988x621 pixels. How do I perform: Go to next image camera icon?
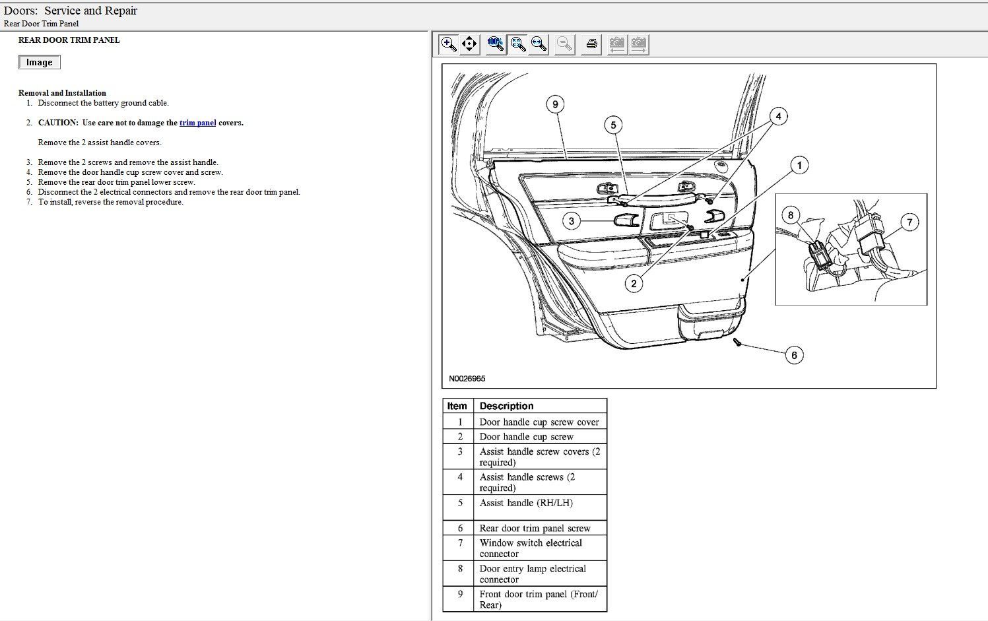click(638, 44)
